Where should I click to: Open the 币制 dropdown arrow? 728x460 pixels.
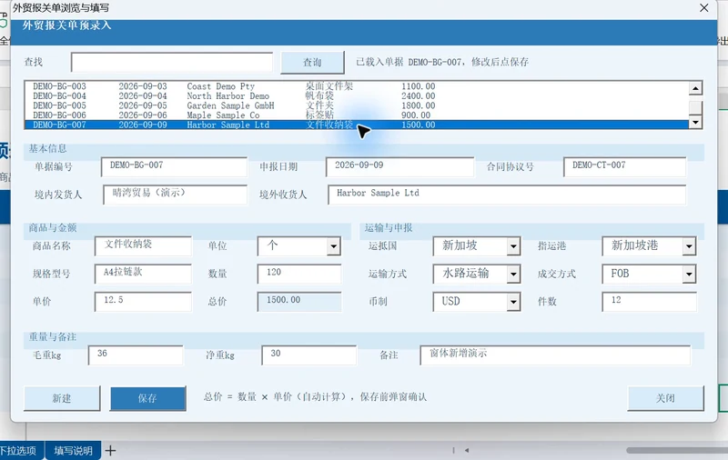tap(513, 302)
